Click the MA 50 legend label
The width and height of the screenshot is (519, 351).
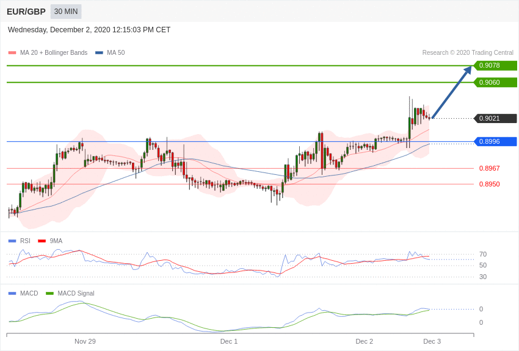[x=116, y=52]
